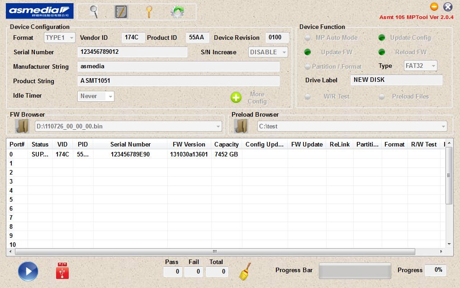Click the Pass count field
The image size is (460, 288).
point(173,272)
